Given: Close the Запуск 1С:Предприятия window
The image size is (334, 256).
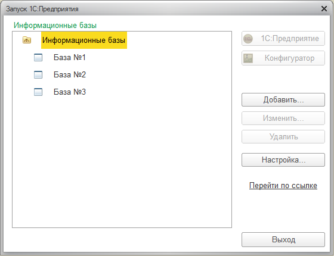Looking at the screenshot, I should [x=324, y=9].
